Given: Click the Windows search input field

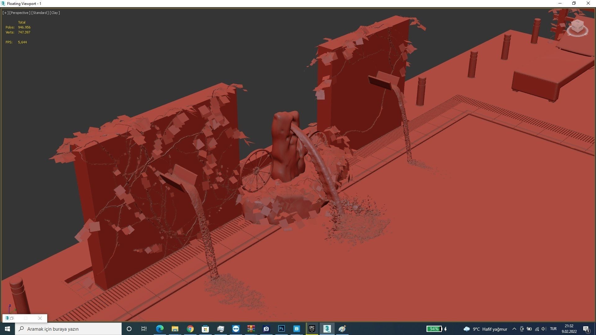Looking at the screenshot, I should pos(68,329).
